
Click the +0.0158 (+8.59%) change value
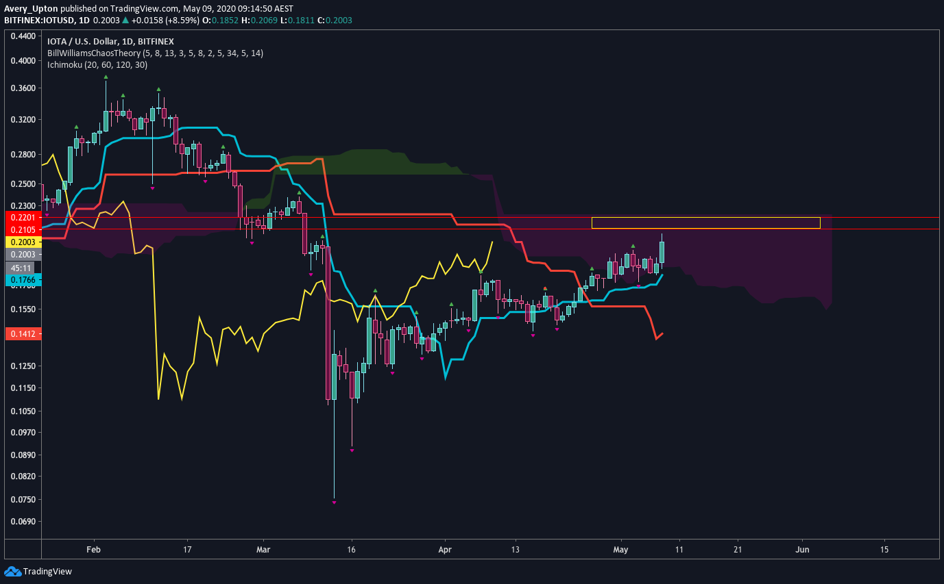click(165, 21)
